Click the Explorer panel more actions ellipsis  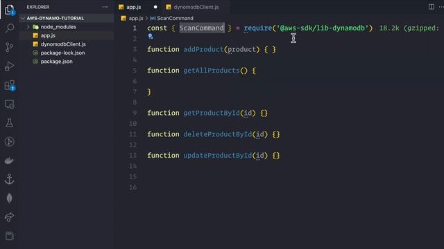pyautogui.click(x=105, y=7)
